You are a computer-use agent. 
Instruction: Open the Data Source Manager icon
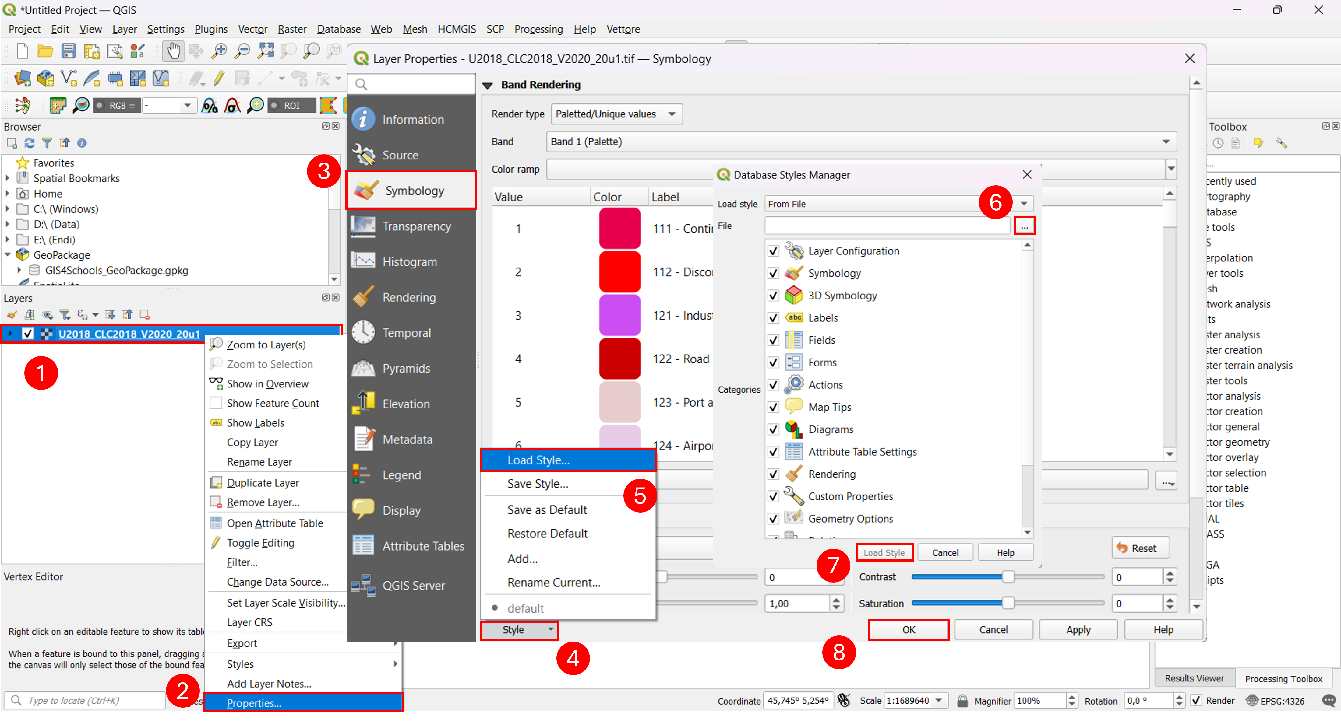[x=22, y=79]
